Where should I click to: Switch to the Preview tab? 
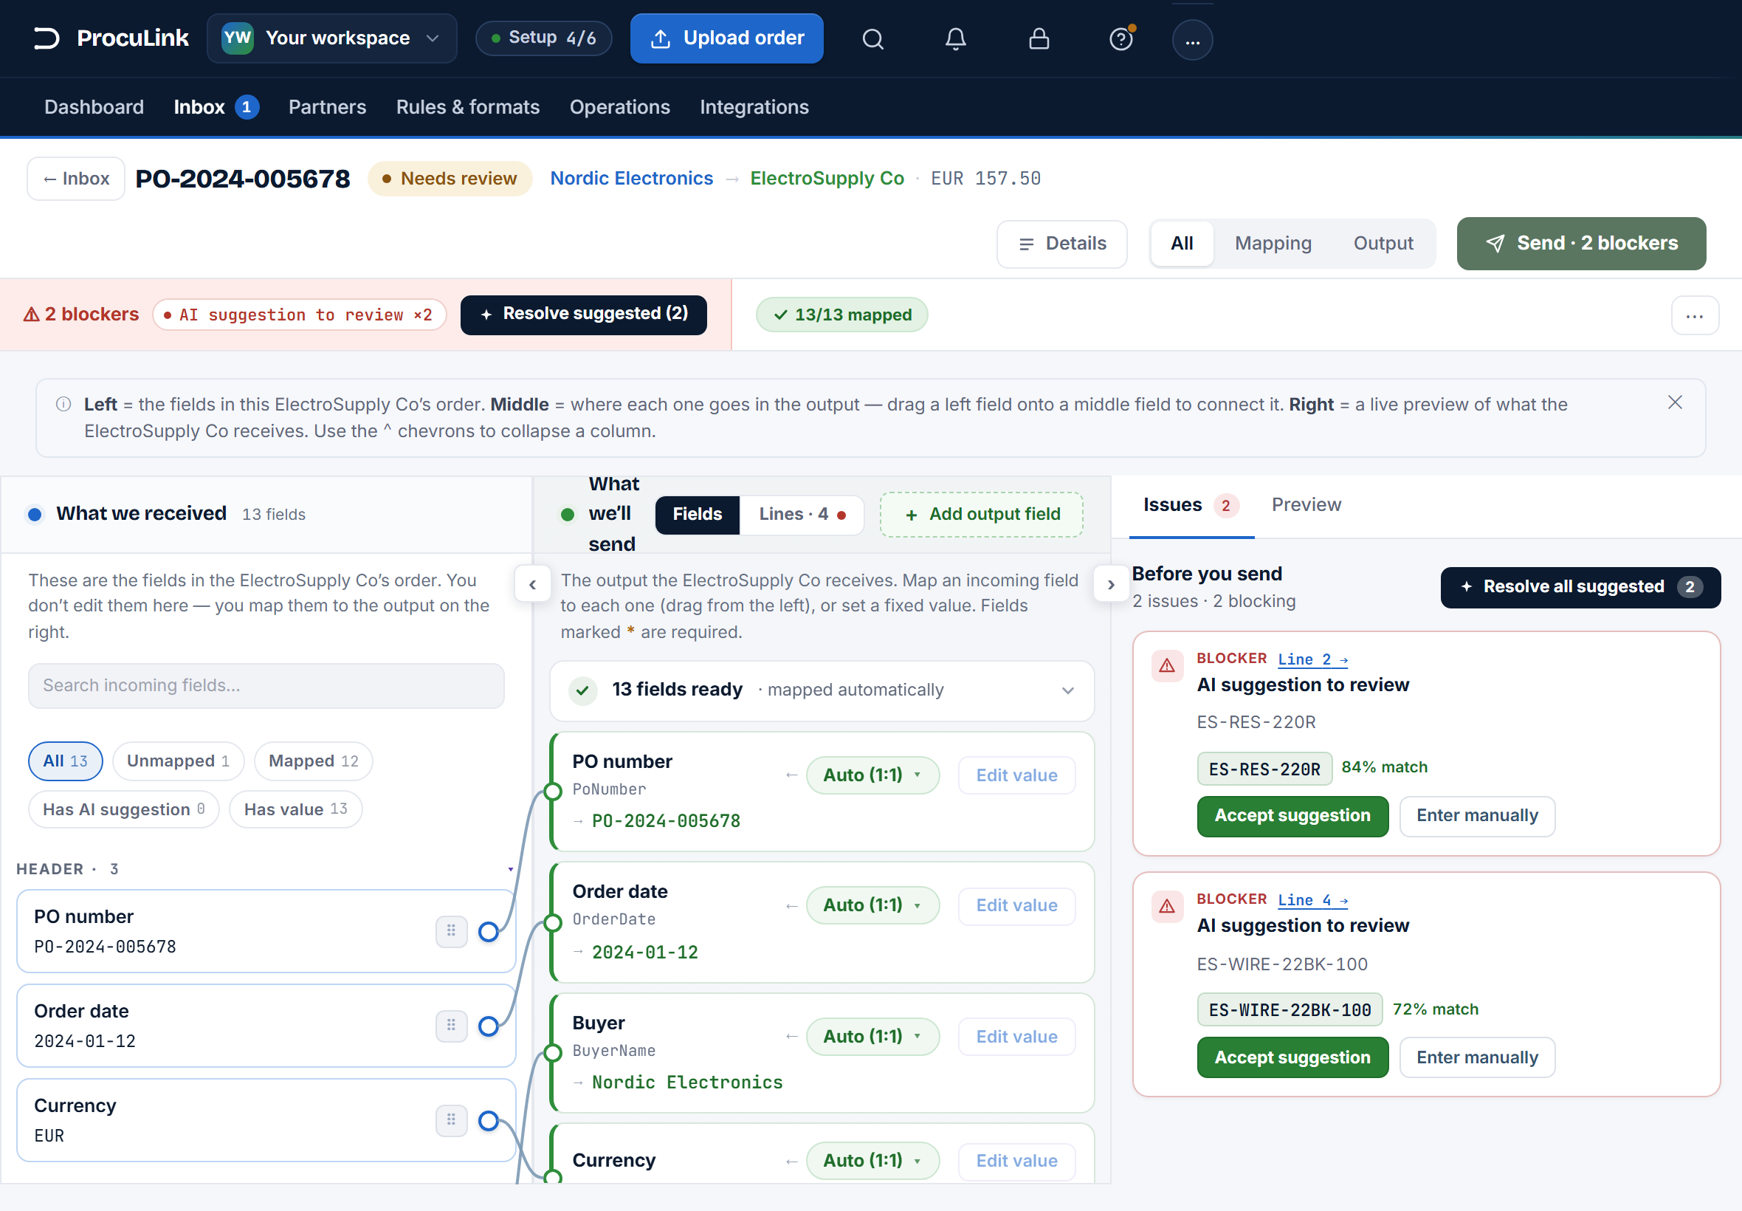click(x=1306, y=504)
